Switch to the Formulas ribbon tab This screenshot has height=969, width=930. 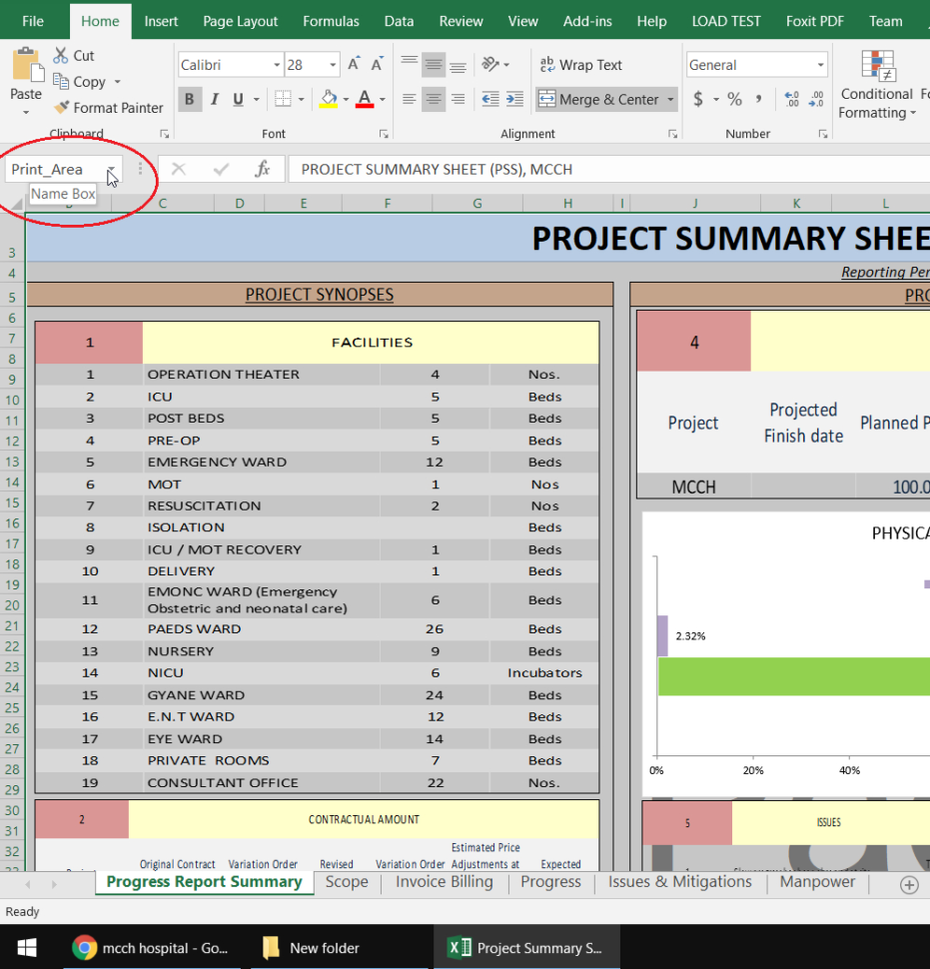[331, 20]
